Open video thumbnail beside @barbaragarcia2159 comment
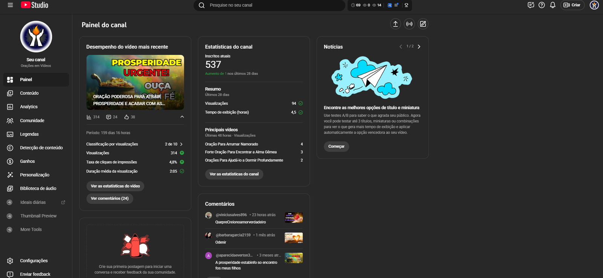The width and height of the screenshot is (603, 278). pyautogui.click(x=294, y=238)
